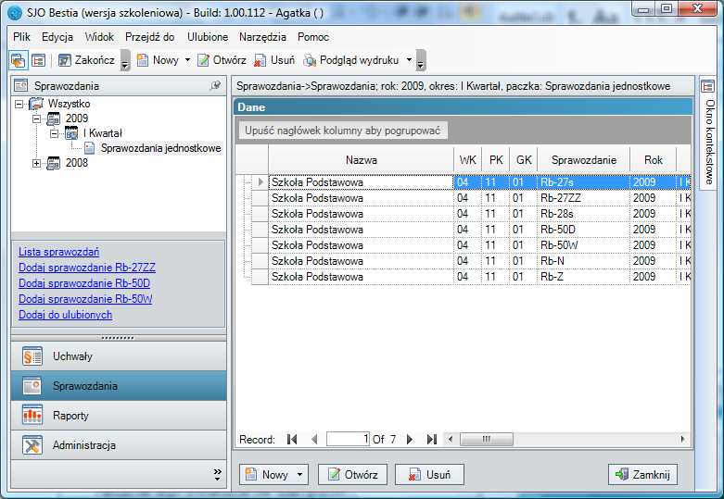Click the bottom Otwórz button
724x499 pixels.
(x=353, y=475)
